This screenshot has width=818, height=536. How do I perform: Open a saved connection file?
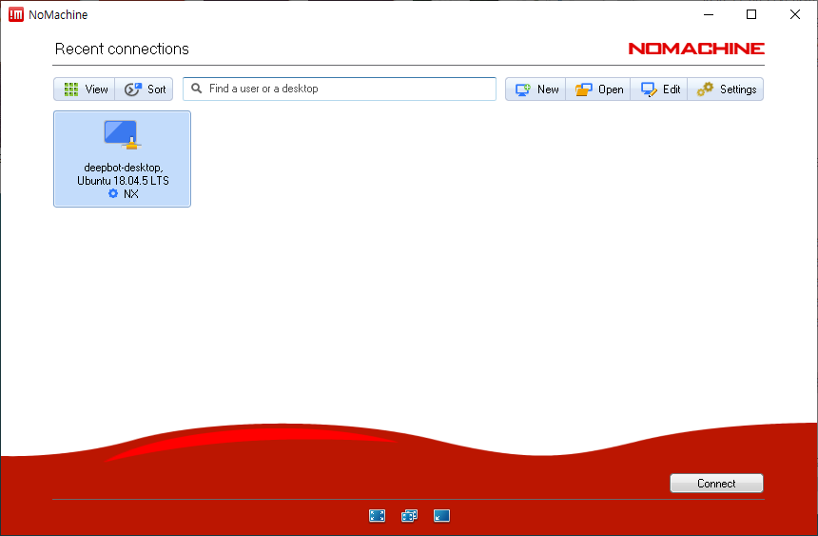(598, 89)
